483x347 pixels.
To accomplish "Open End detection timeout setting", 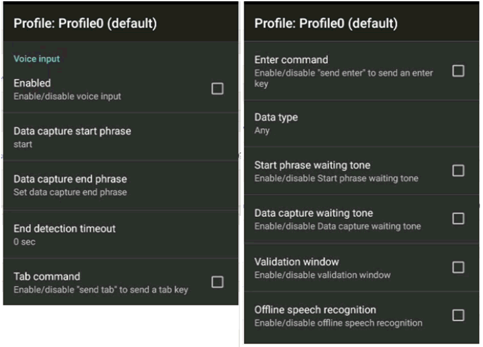I will coord(121,234).
